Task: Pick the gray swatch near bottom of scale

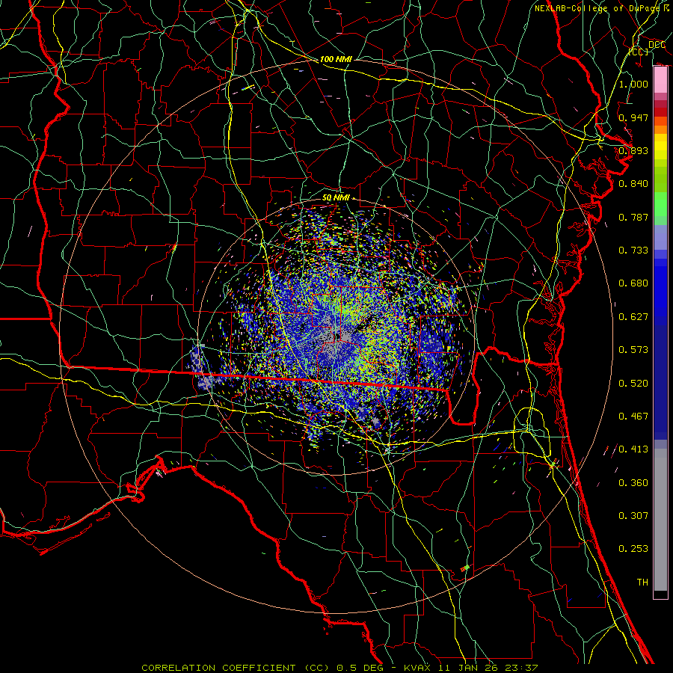Action: [660, 520]
